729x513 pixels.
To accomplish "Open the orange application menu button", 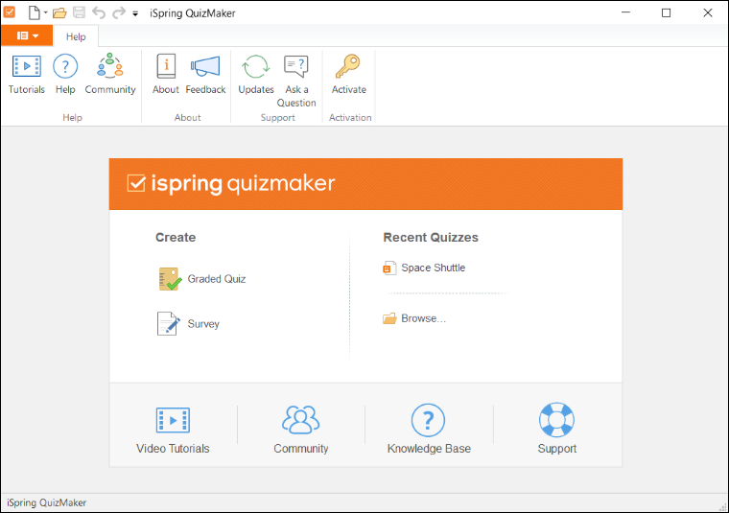I will click(x=27, y=35).
